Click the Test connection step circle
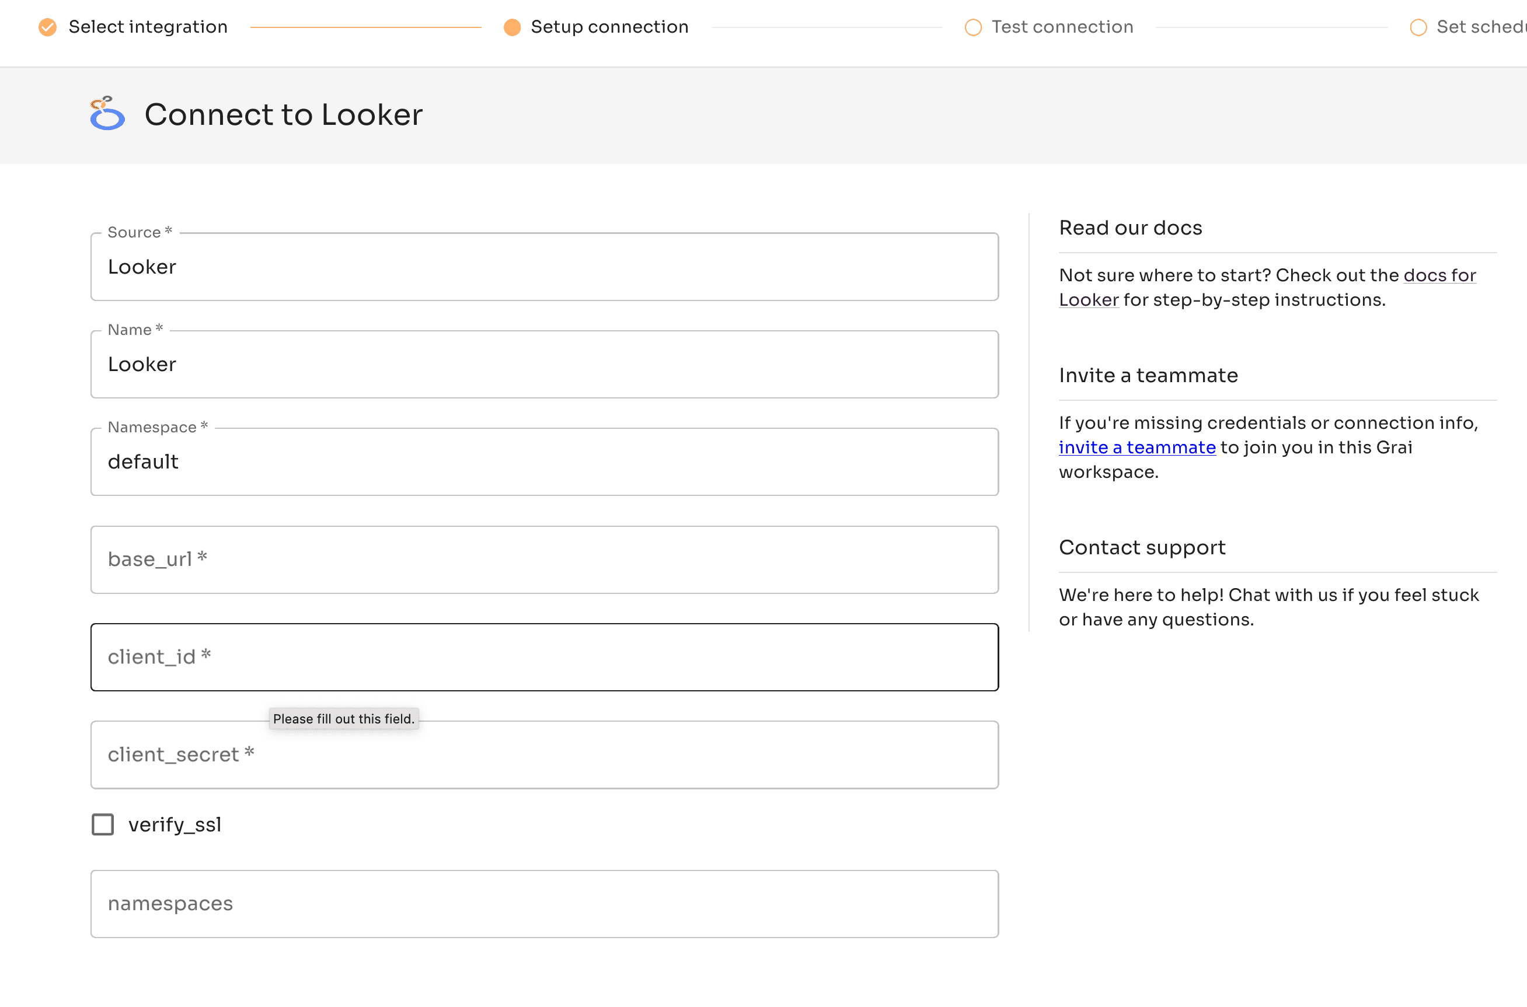The width and height of the screenshot is (1527, 1007). [x=972, y=27]
